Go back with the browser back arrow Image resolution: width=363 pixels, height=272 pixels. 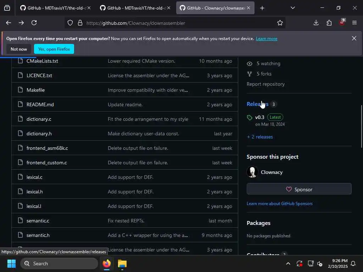9,23
